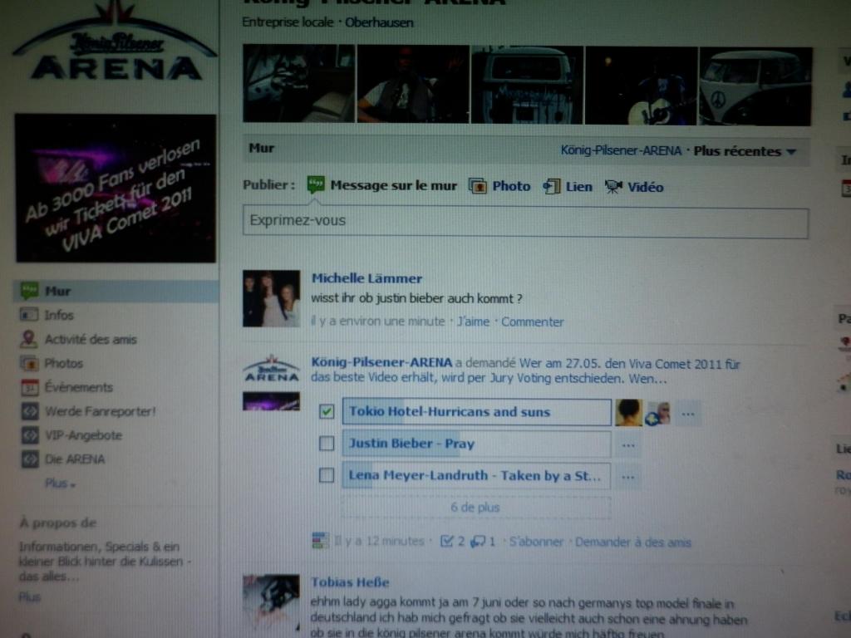Click the Message sur le mur icon
Image resolution: width=851 pixels, height=638 pixels.
[x=316, y=184]
